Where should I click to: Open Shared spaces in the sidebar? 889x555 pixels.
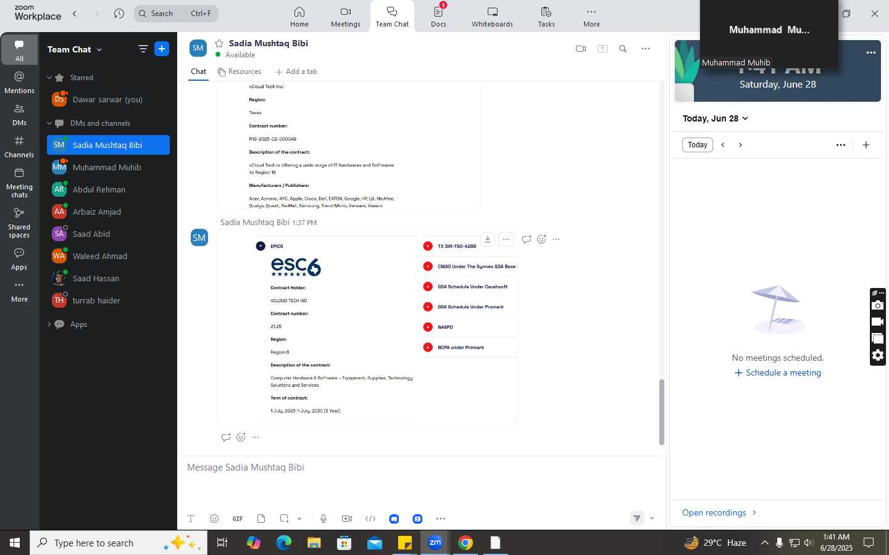(x=19, y=222)
